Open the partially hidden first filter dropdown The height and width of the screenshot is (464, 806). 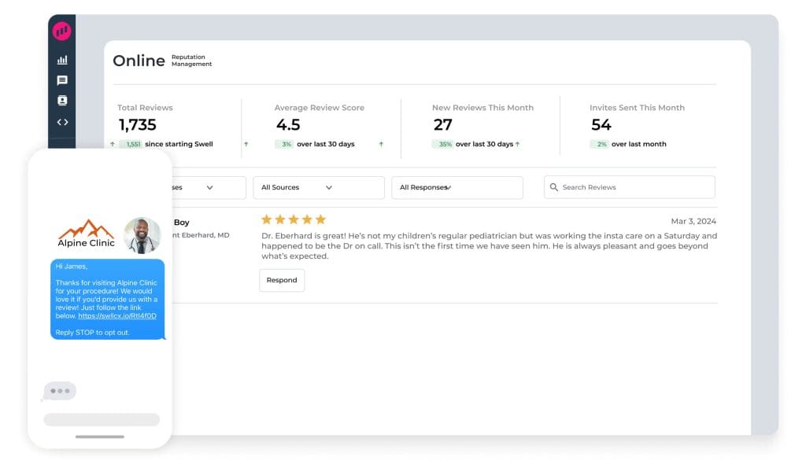tap(208, 187)
